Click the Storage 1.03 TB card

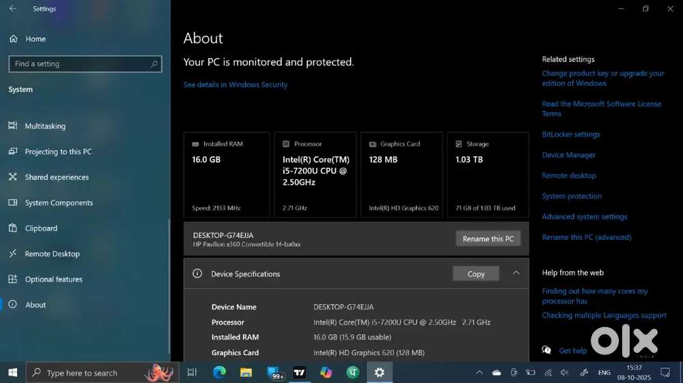pos(488,174)
